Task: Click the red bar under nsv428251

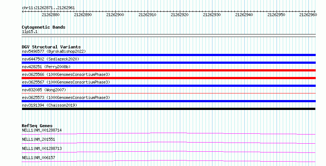Action: (x=168, y=70)
